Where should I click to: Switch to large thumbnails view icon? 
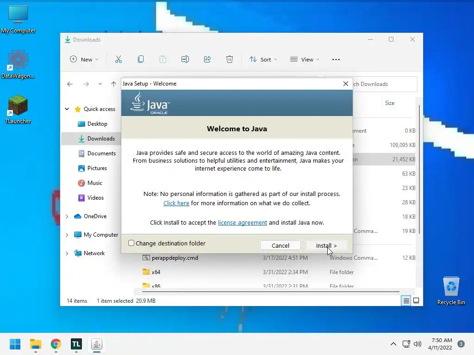(x=416, y=300)
